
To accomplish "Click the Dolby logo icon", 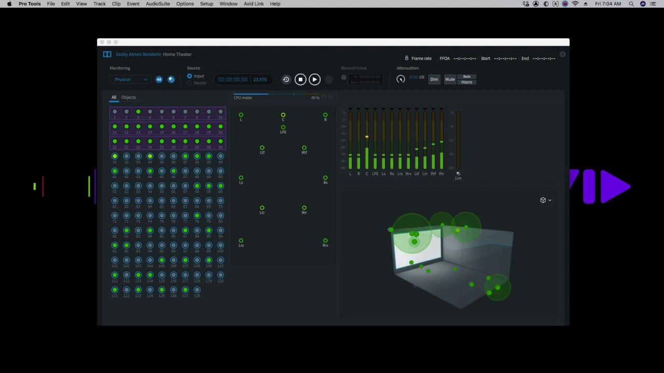I will pyautogui.click(x=107, y=54).
